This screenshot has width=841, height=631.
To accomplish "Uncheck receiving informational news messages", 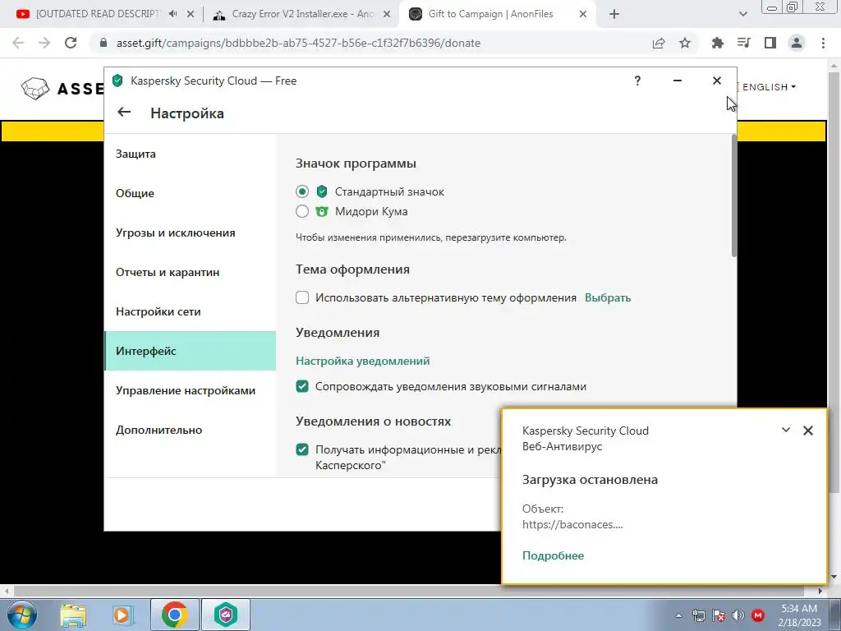I will tap(302, 449).
